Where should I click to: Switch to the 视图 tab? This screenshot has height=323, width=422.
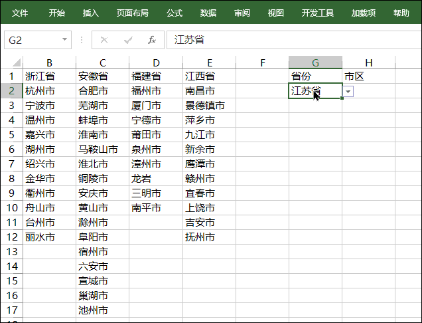pos(276,13)
